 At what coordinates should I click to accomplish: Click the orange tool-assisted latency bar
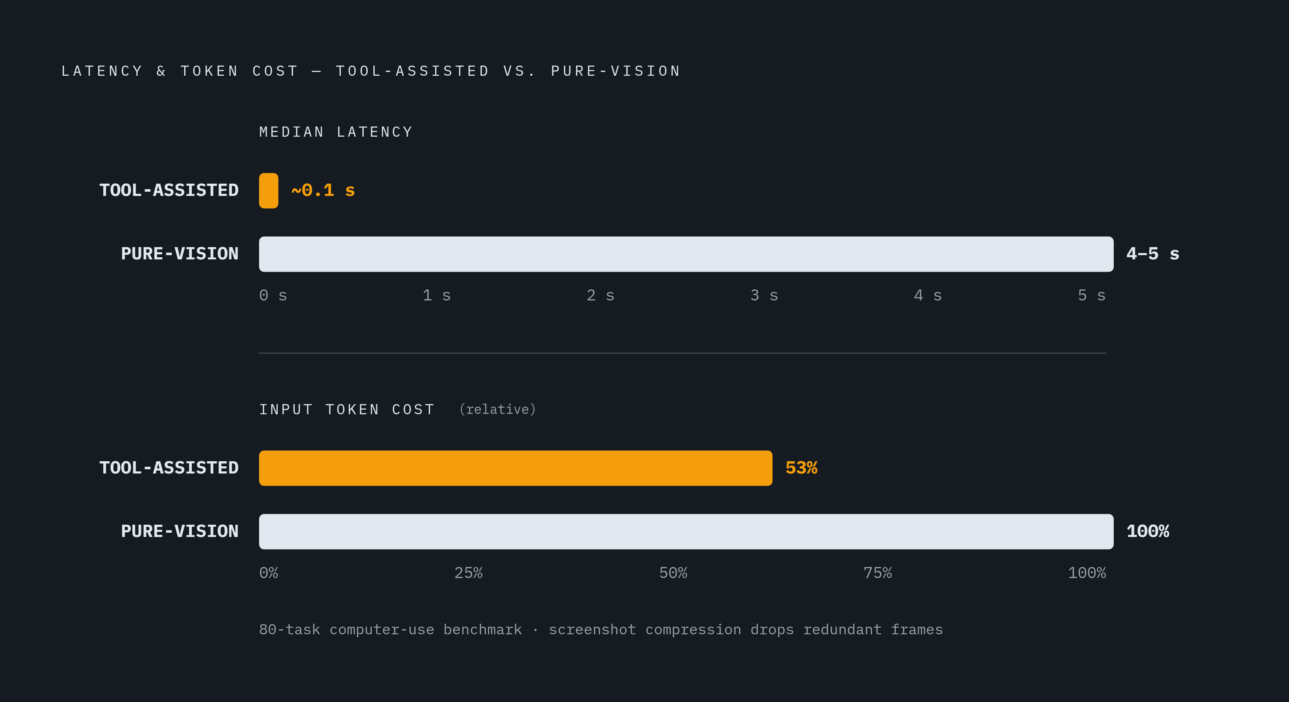pyautogui.click(x=269, y=191)
